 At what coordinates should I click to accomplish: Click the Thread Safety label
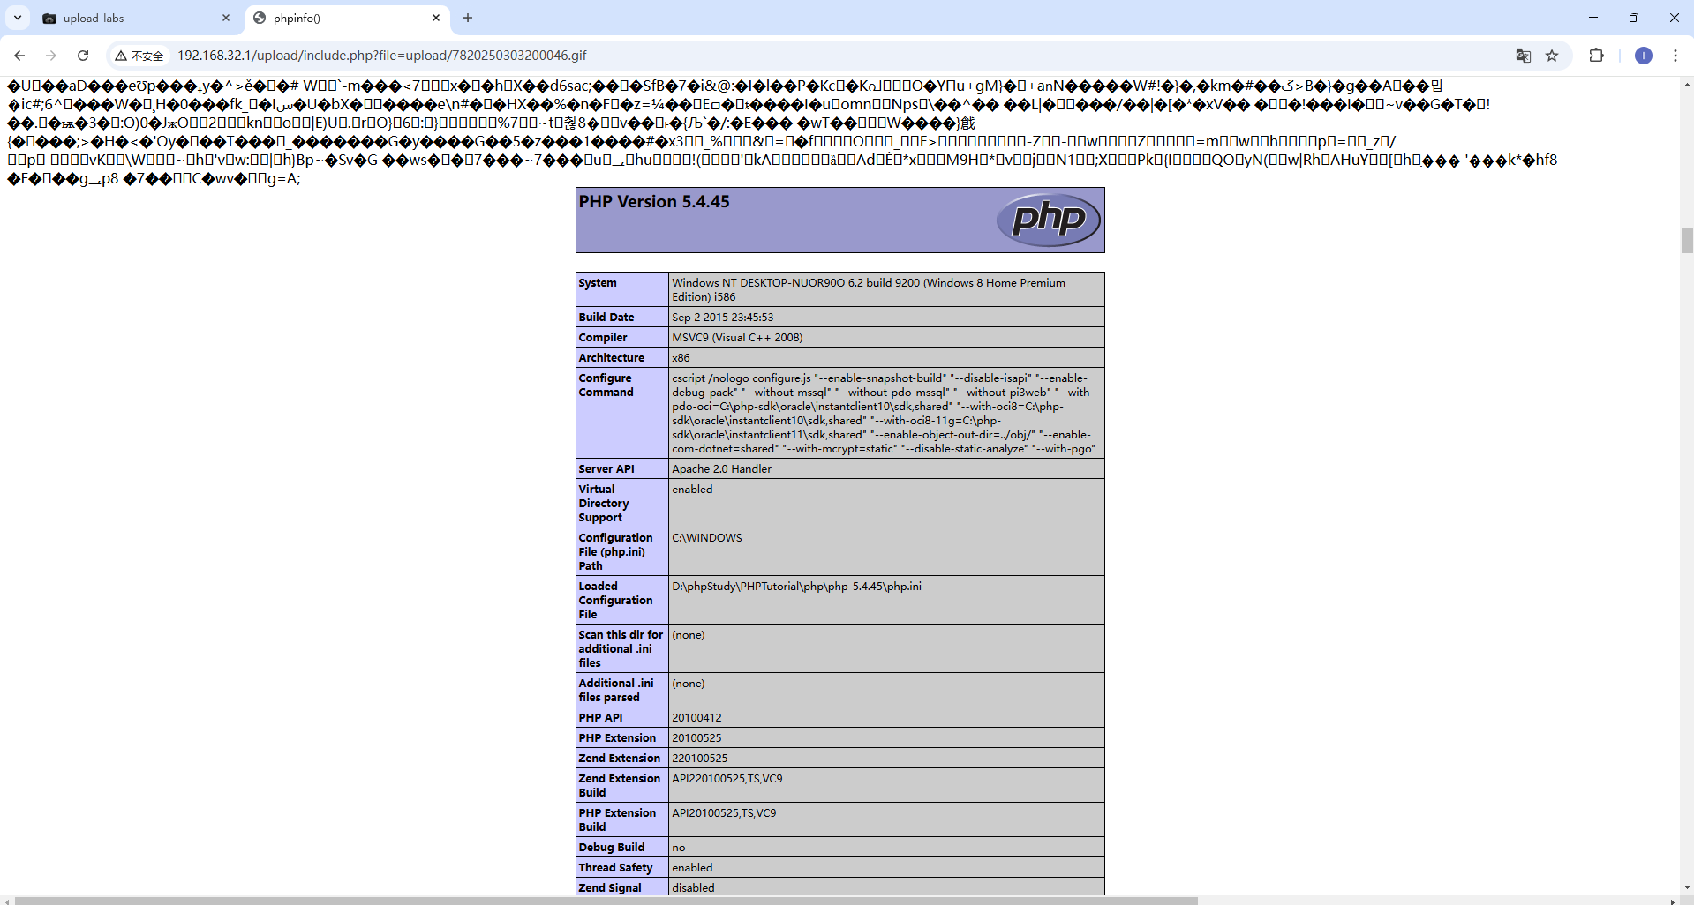615,868
